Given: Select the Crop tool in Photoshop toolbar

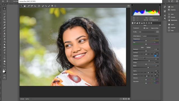Looking at the screenshot, I should point(4,19).
